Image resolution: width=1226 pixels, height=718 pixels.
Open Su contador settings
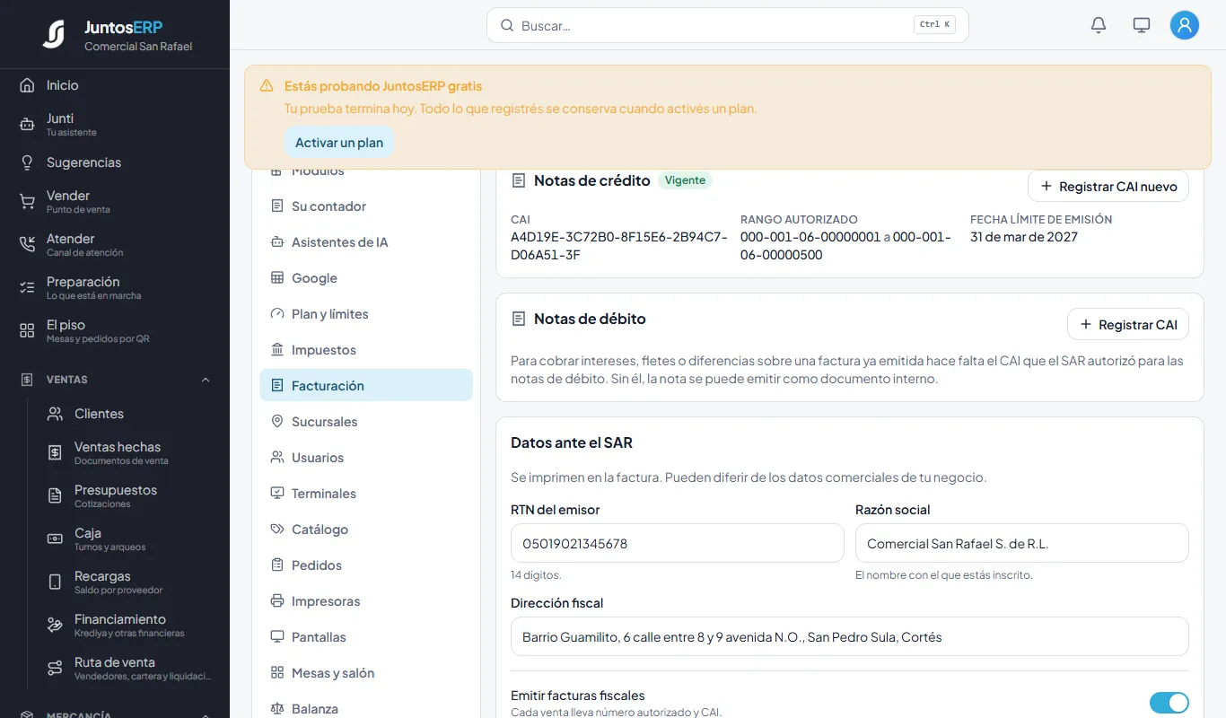click(366, 206)
